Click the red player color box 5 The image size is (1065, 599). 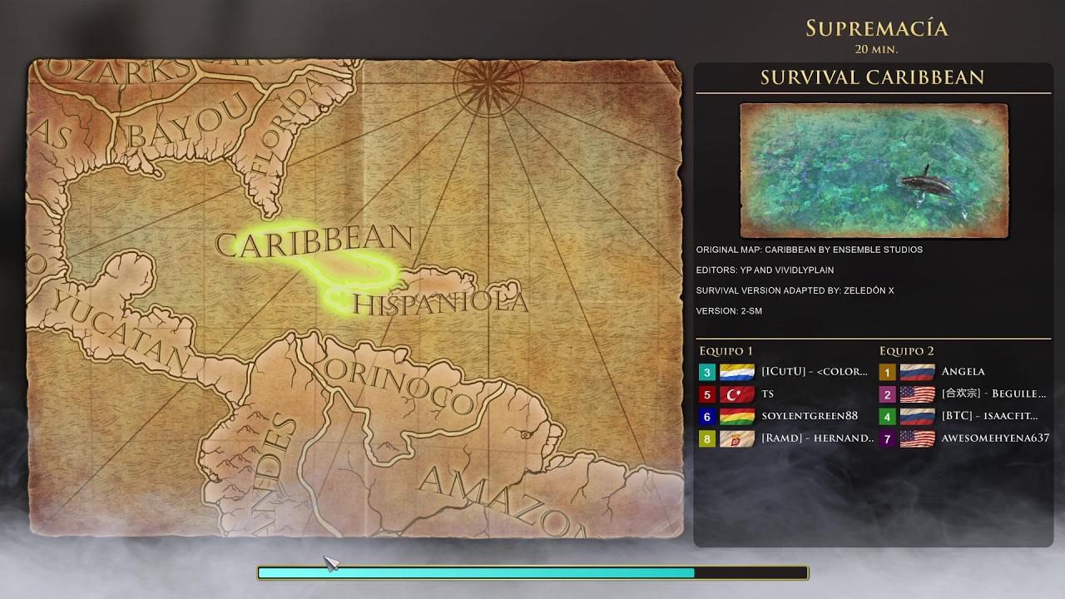coord(707,394)
